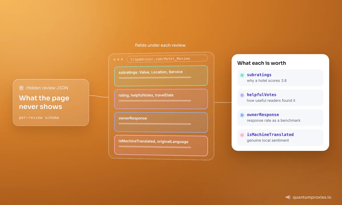Screen dimensions: 342x205
Task: Click the isMachineTranslated, originalLanguage card
Action: click(x=161, y=145)
